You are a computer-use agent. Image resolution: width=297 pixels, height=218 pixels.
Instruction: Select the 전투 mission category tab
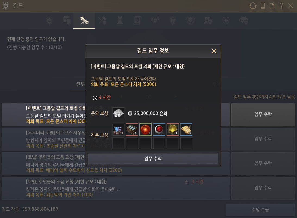[x=80, y=84]
